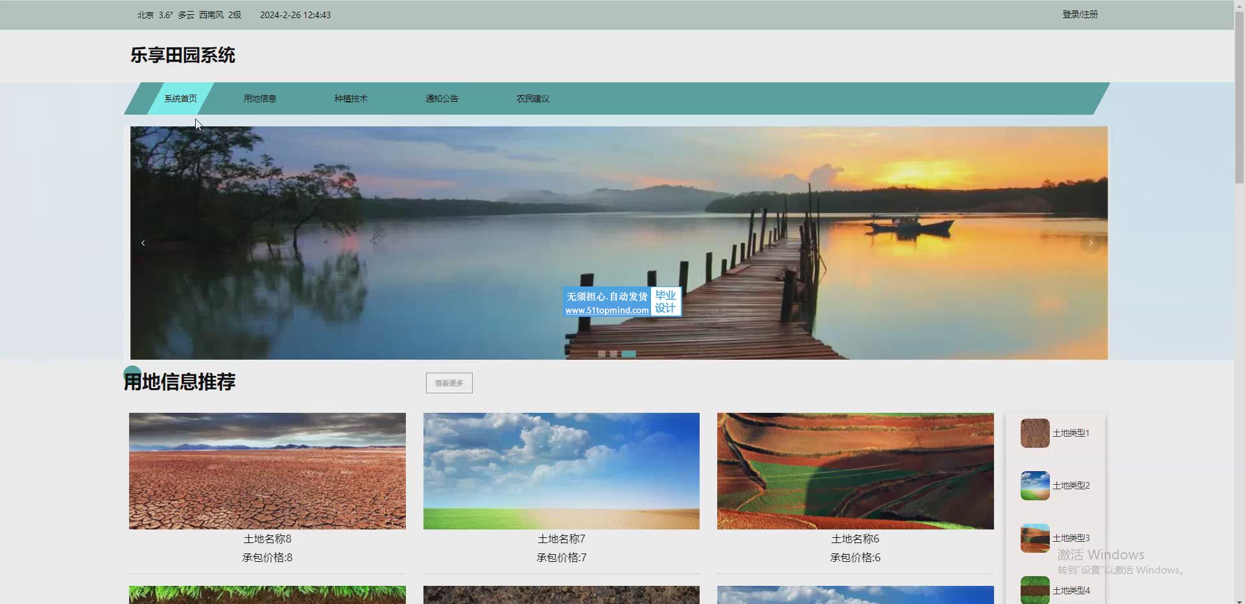Select the second carousel indicator dot
The image size is (1245, 604).
pos(613,354)
